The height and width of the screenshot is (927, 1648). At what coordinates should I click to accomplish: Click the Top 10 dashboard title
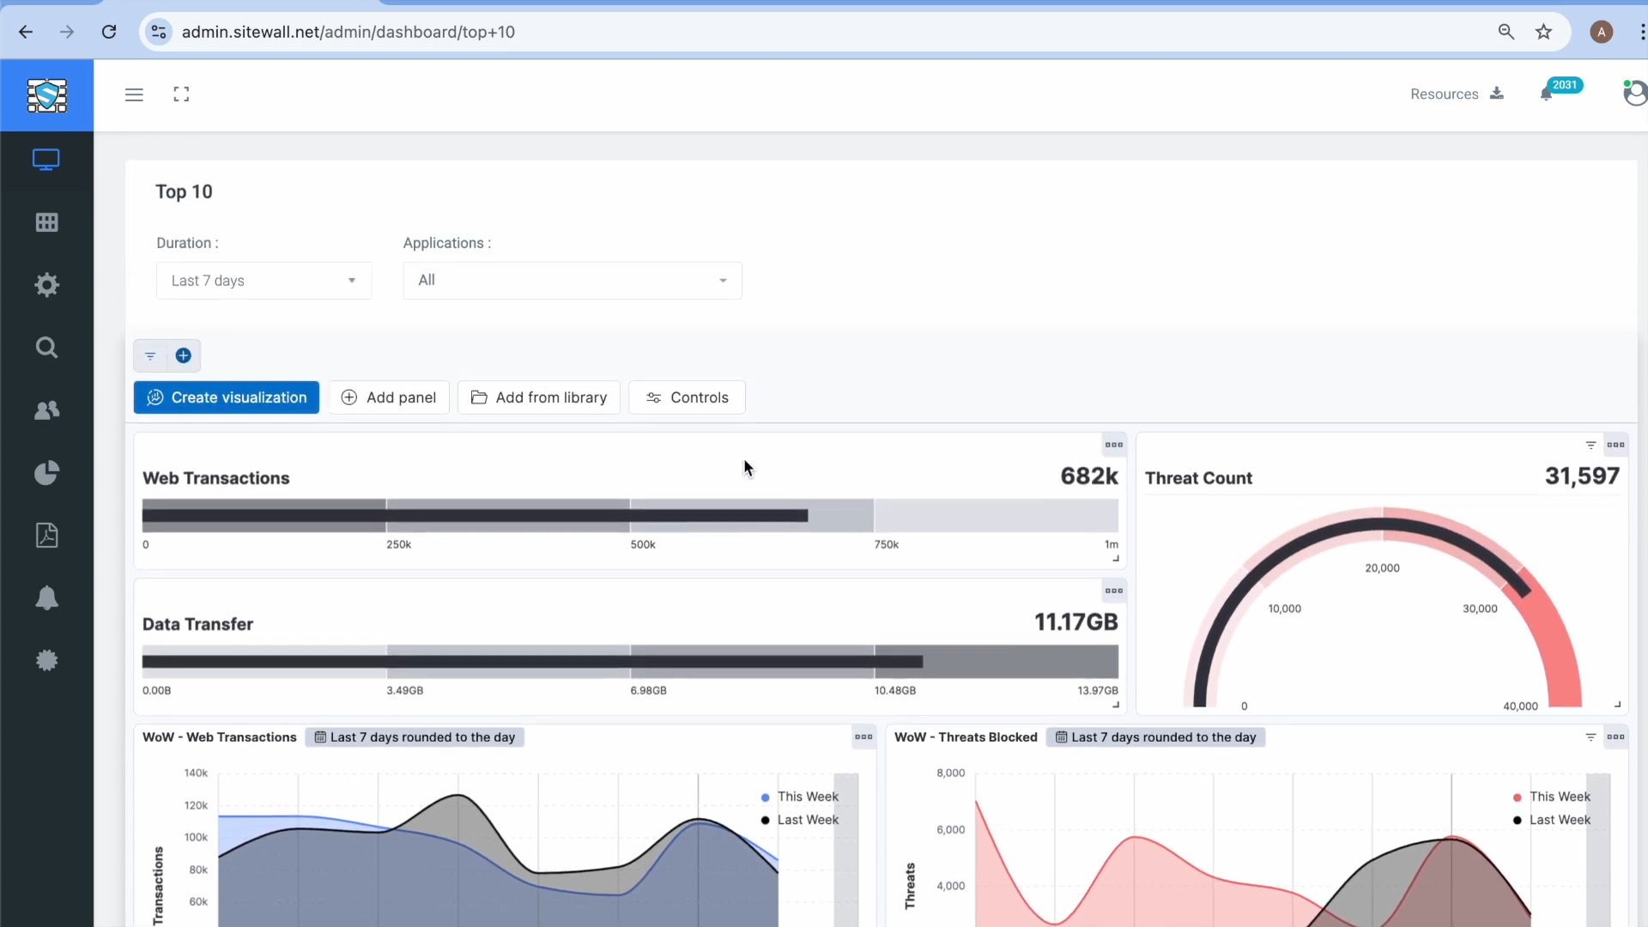(184, 191)
